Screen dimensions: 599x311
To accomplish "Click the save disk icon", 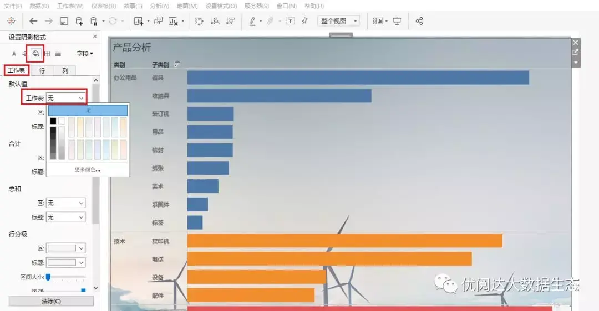I will [x=64, y=22].
